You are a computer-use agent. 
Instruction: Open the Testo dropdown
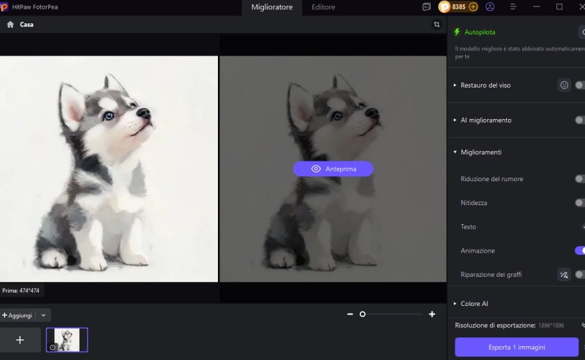point(583,226)
